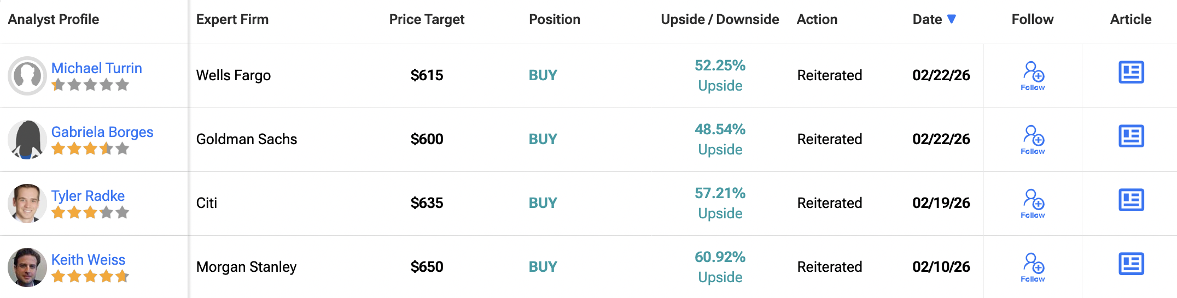Image resolution: width=1177 pixels, height=298 pixels.
Task: Open the Citi article icon
Action: point(1131,200)
